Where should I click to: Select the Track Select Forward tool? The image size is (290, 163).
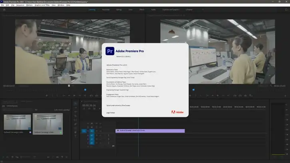coord(76,108)
